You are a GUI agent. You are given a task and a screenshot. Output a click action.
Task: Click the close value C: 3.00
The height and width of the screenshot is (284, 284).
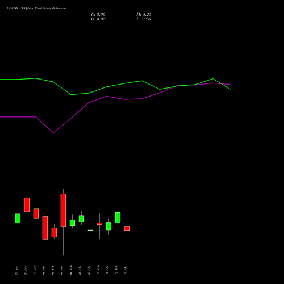tap(98, 15)
